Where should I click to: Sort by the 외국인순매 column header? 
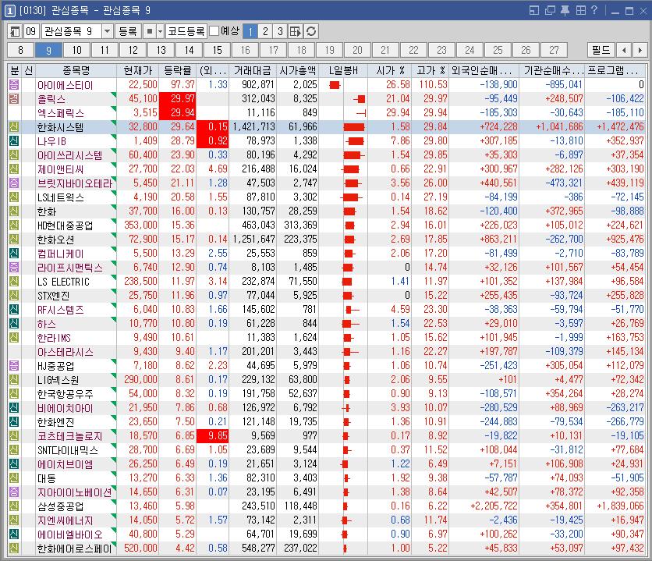click(x=484, y=71)
